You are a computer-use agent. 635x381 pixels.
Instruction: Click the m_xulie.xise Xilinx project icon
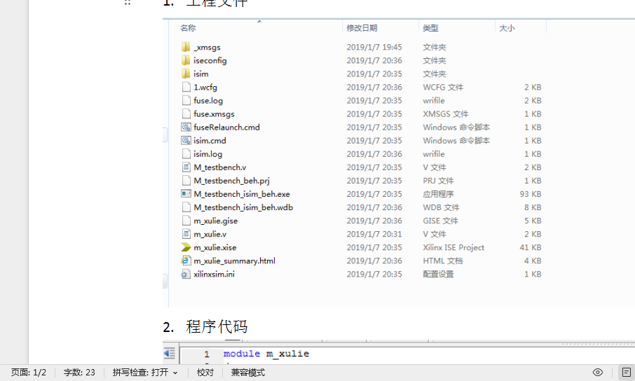(x=186, y=247)
